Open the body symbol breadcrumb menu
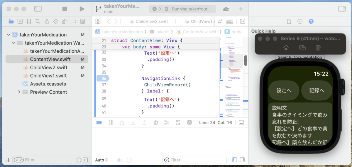The height and width of the screenshot is (167, 352). click(233, 32)
